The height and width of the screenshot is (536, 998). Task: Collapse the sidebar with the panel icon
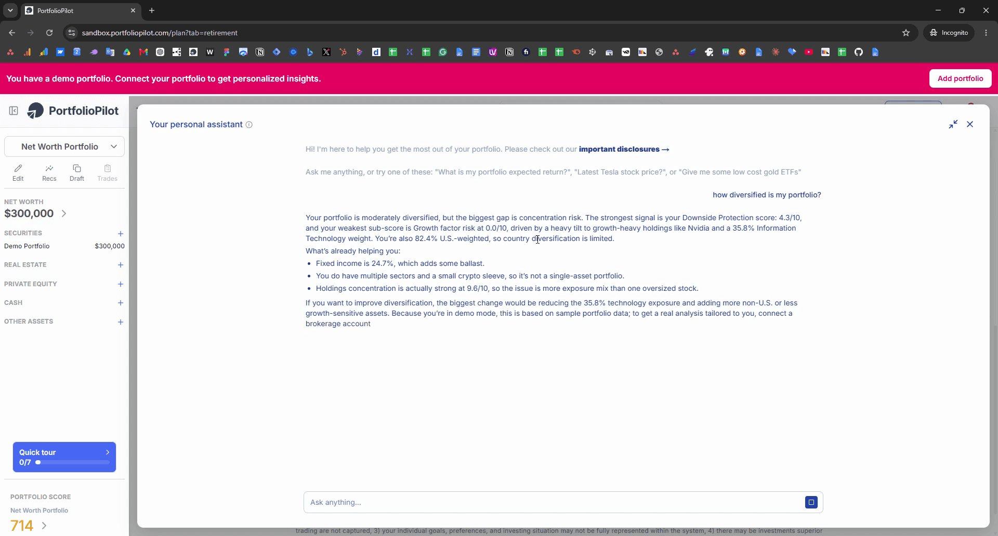click(14, 111)
